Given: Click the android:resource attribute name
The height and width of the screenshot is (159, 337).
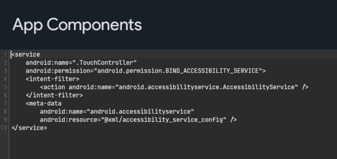Looking at the screenshot, I should tap(69, 120).
